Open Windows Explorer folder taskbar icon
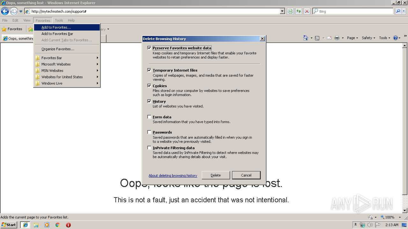 tap(36, 225)
